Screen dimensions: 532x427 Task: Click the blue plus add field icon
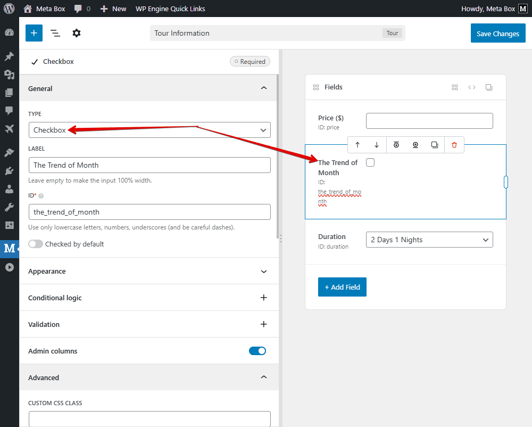coord(34,33)
